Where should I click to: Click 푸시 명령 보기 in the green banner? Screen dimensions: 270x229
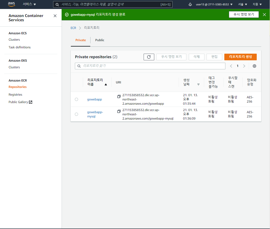click(244, 14)
